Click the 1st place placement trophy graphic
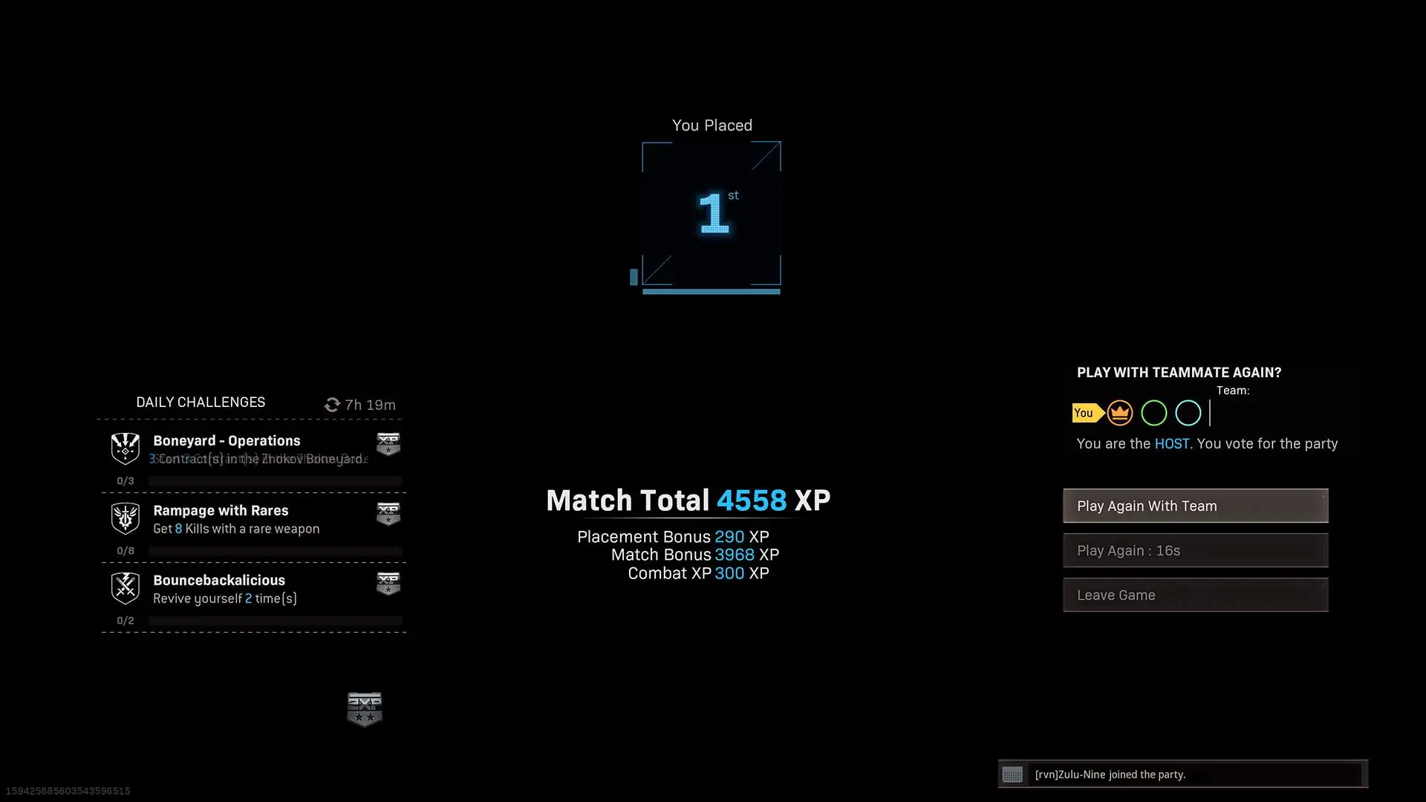 click(712, 215)
